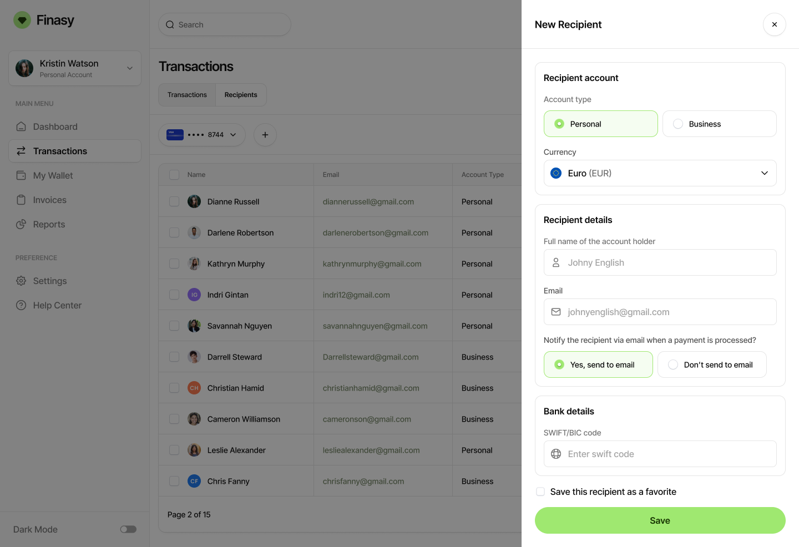Viewport: 799px width, 547px height.
Task: Choose Don't send to email
Action: coord(712,364)
